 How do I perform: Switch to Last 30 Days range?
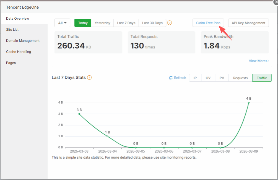[152, 23]
